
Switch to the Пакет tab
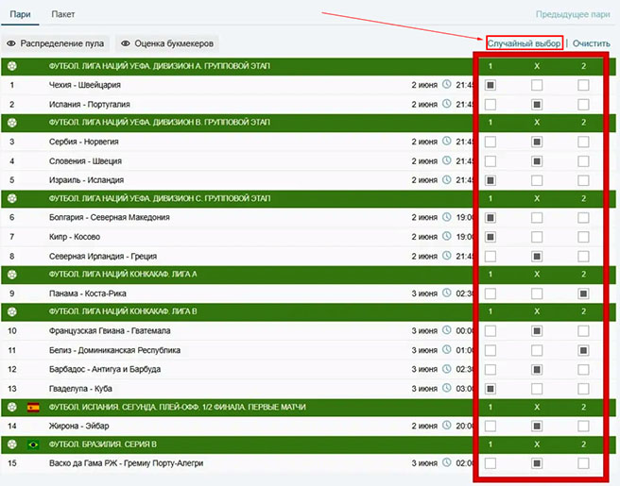coord(63,14)
